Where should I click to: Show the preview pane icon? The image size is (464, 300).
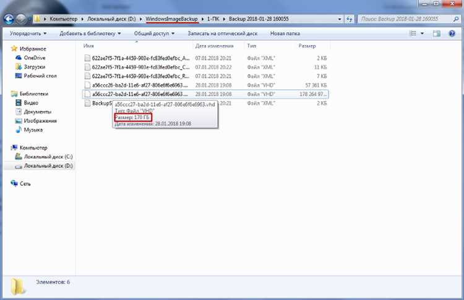437,33
